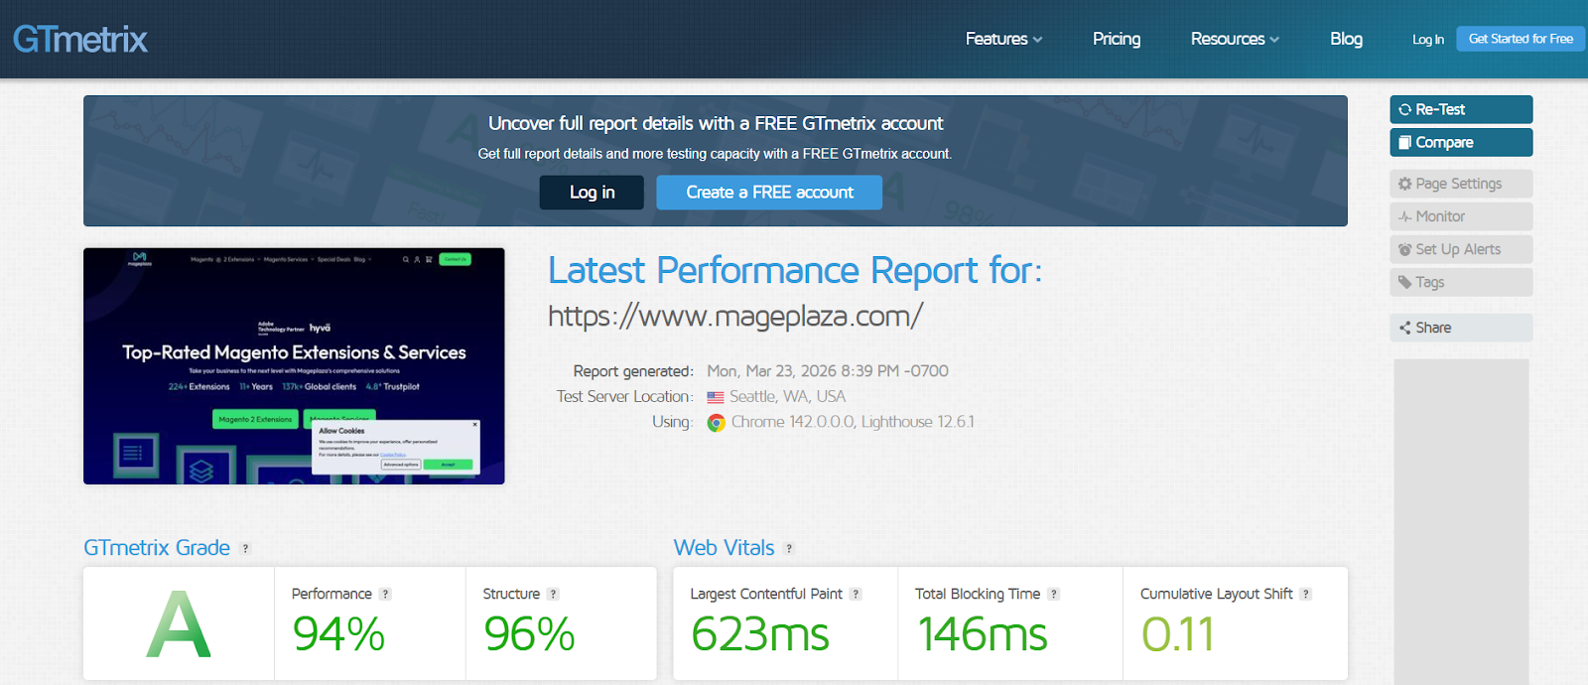The width and height of the screenshot is (1588, 685).
Task: Click the banner Log in button
Action: coord(592,193)
